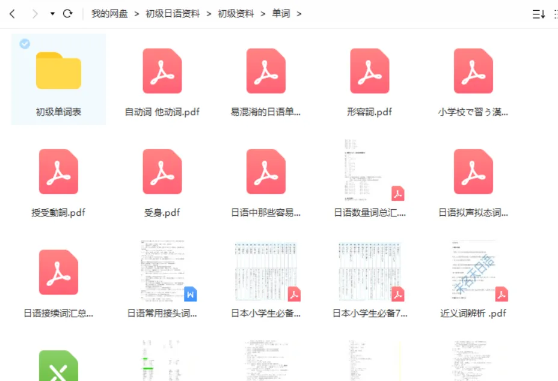Refresh the current folder listing
Image resolution: width=558 pixels, height=381 pixels.
coord(67,13)
